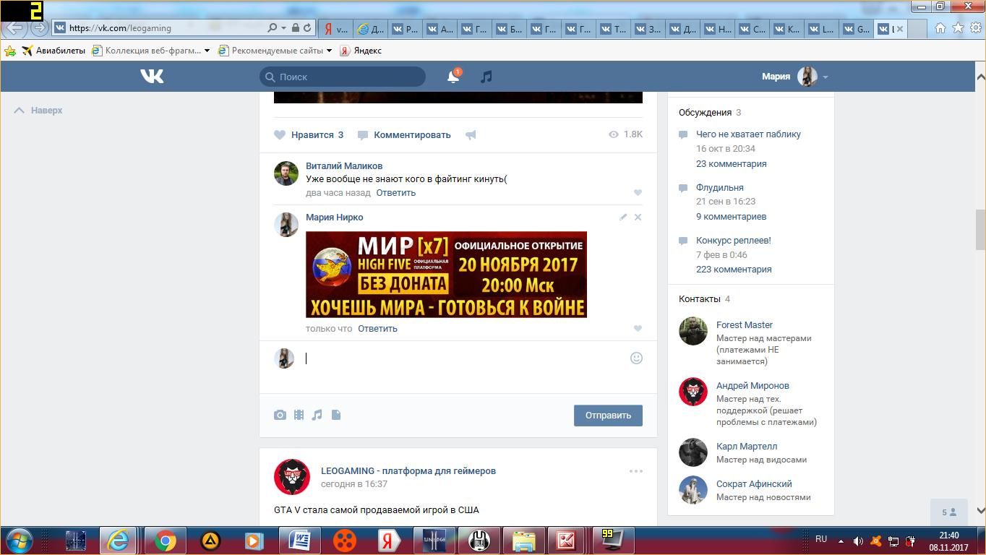
Task: Switch to the Yandex browser tab
Action: coord(336,29)
